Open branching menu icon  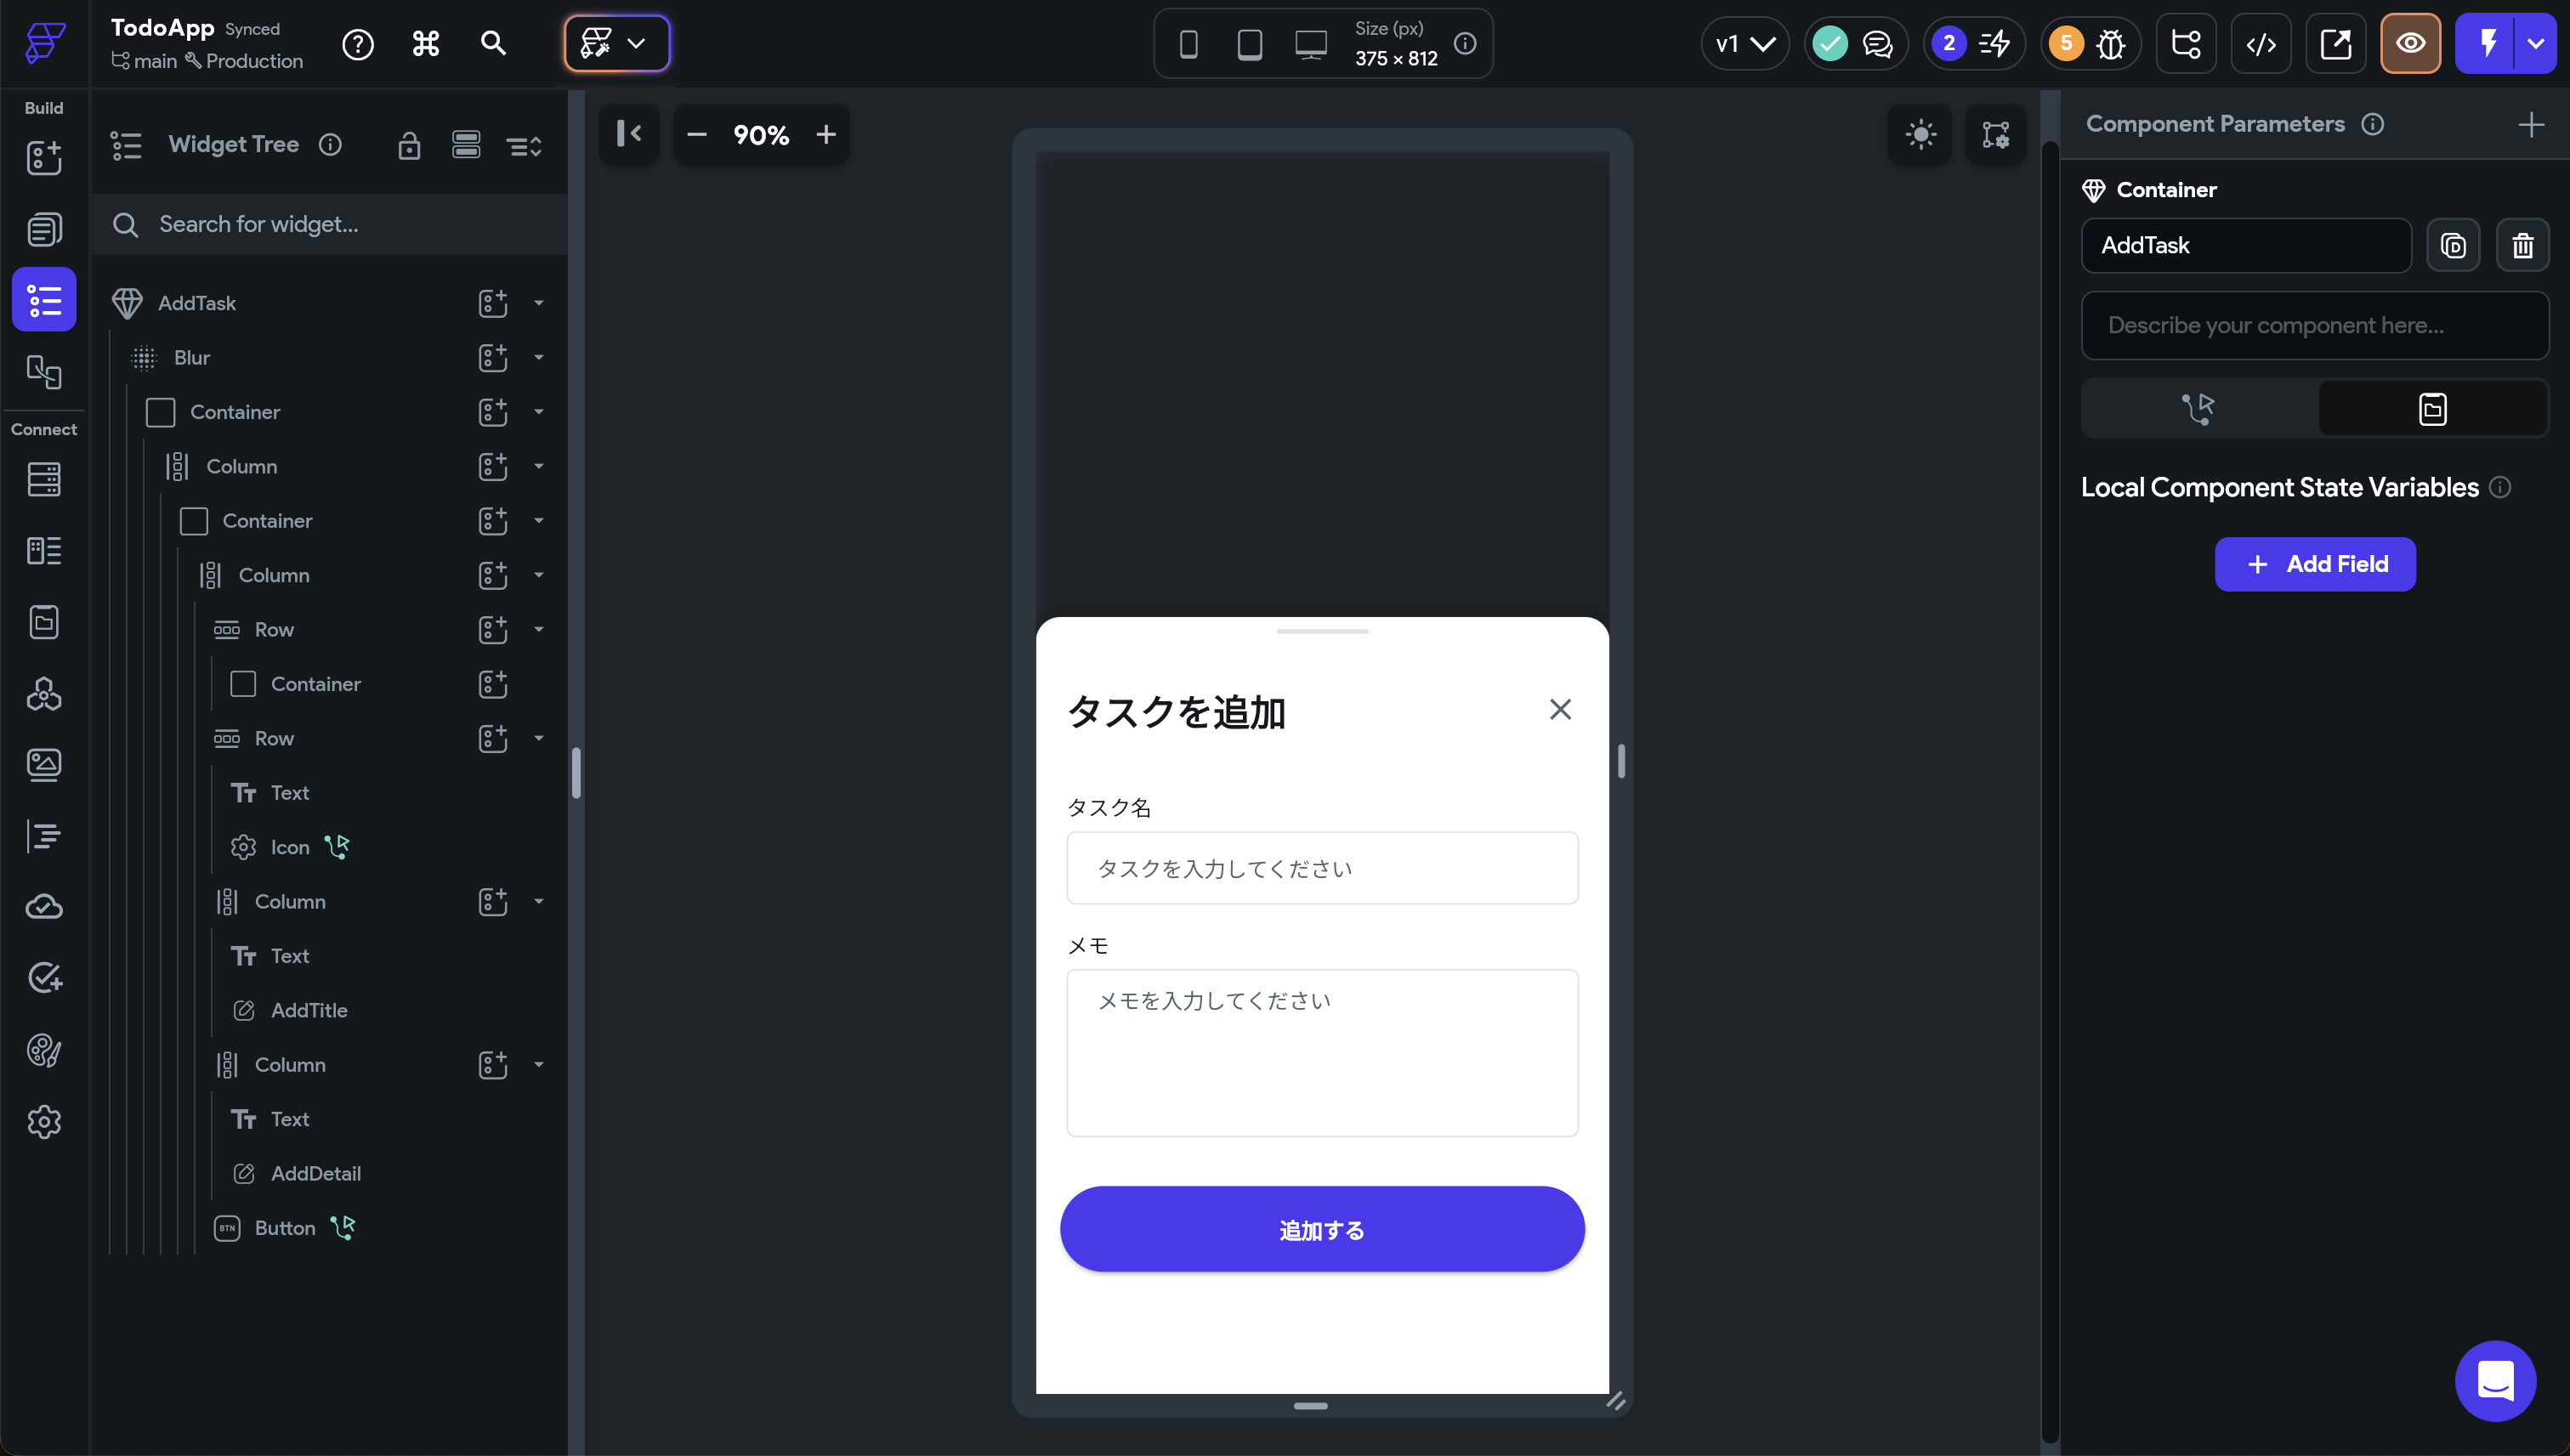click(2186, 43)
